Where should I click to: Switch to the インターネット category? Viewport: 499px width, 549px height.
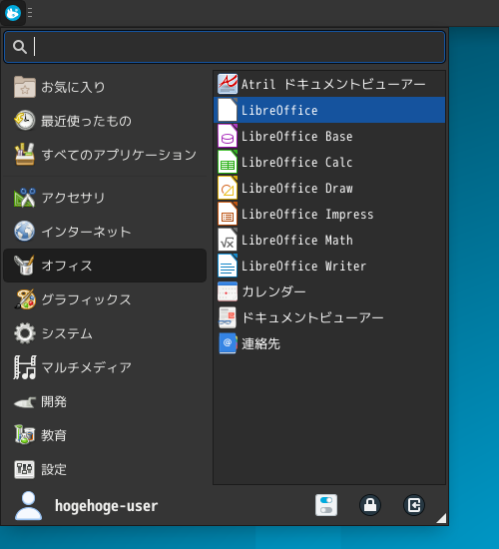coord(105,232)
